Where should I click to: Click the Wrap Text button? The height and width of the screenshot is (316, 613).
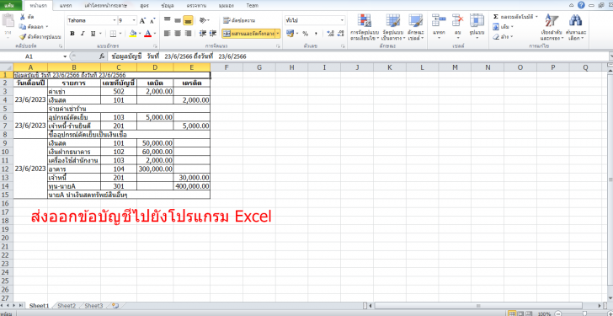(x=239, y=20)
